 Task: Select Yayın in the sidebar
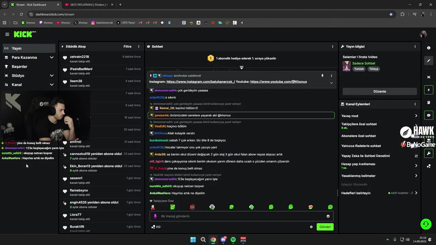click(29, 48)
